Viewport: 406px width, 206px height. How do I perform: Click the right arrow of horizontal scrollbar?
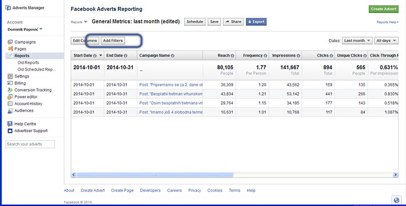tap(395, 175)
